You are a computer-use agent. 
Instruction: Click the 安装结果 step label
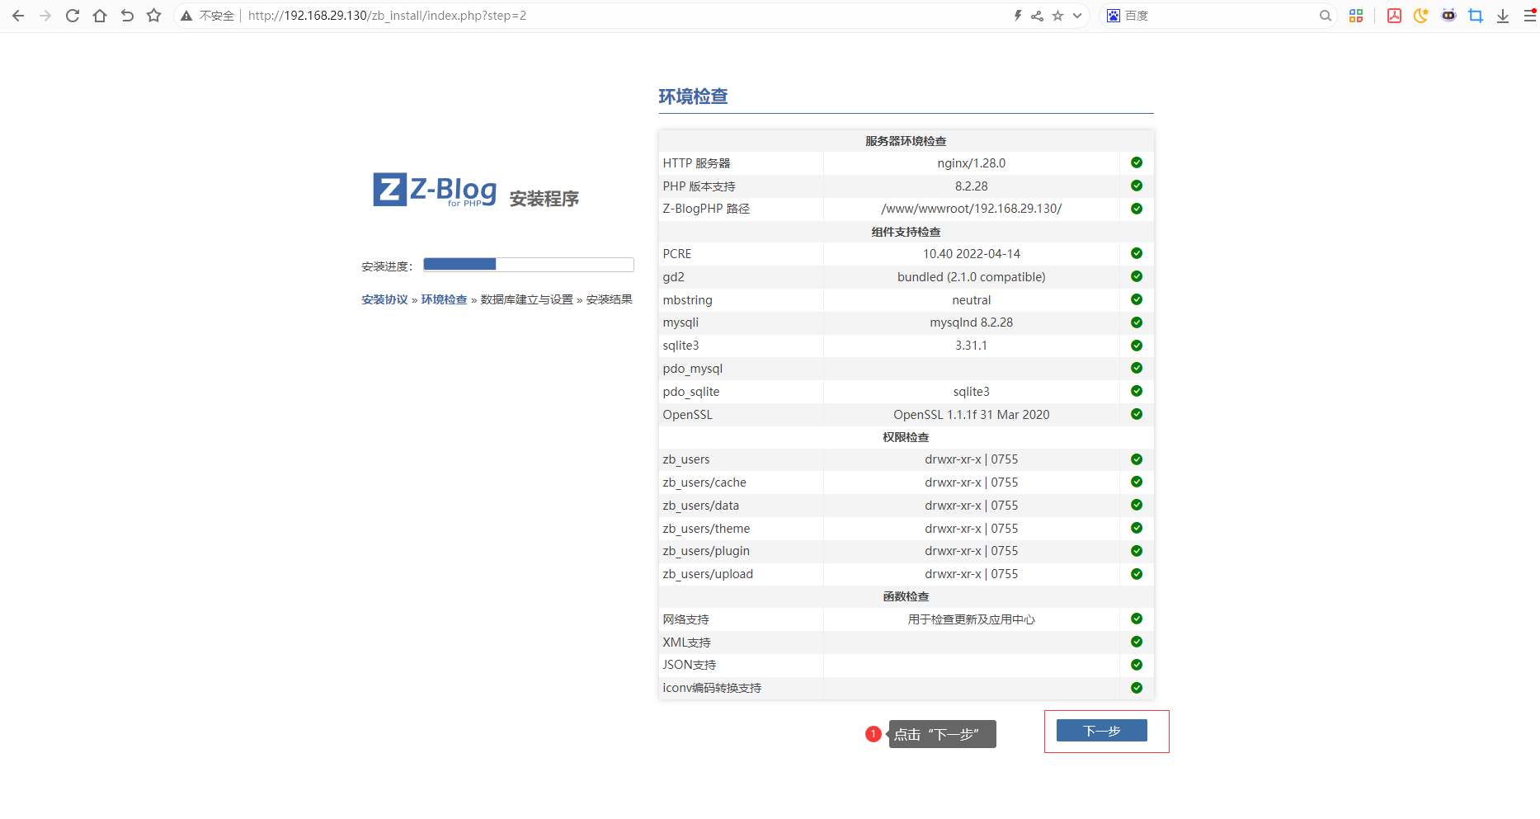pos(609,299)
